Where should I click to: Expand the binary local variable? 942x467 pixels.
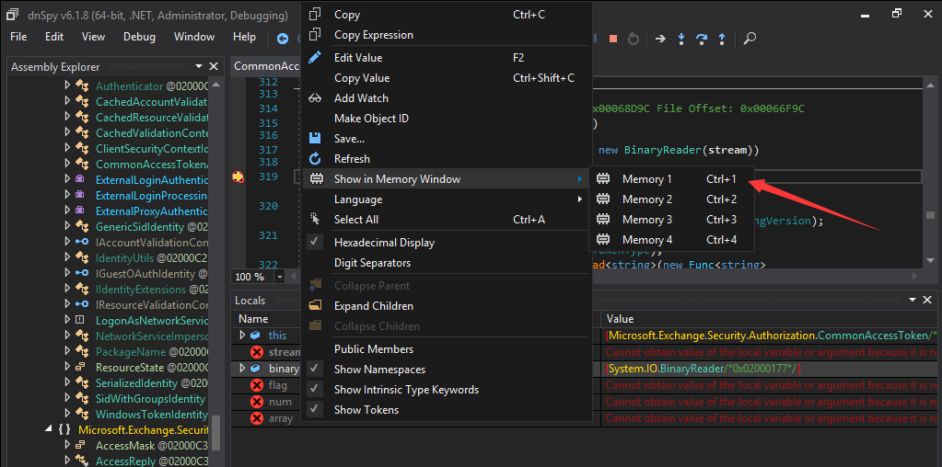pyautogui.click(x=243, y=368)
